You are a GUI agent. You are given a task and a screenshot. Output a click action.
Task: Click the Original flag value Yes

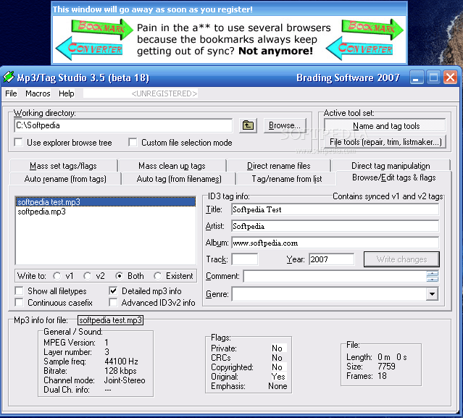pyautogui.click(x=278, y=377)
